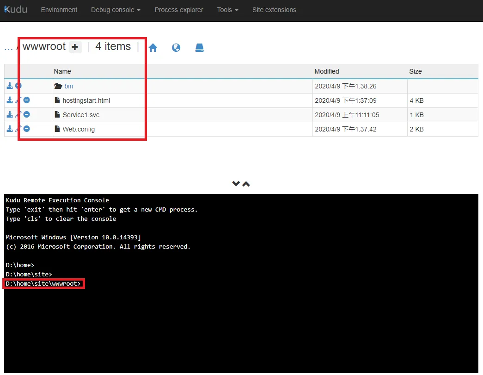The width and height of the screenshot is (483, 375).
Task: Open the Environment page
Action: (x=59, y=10)
